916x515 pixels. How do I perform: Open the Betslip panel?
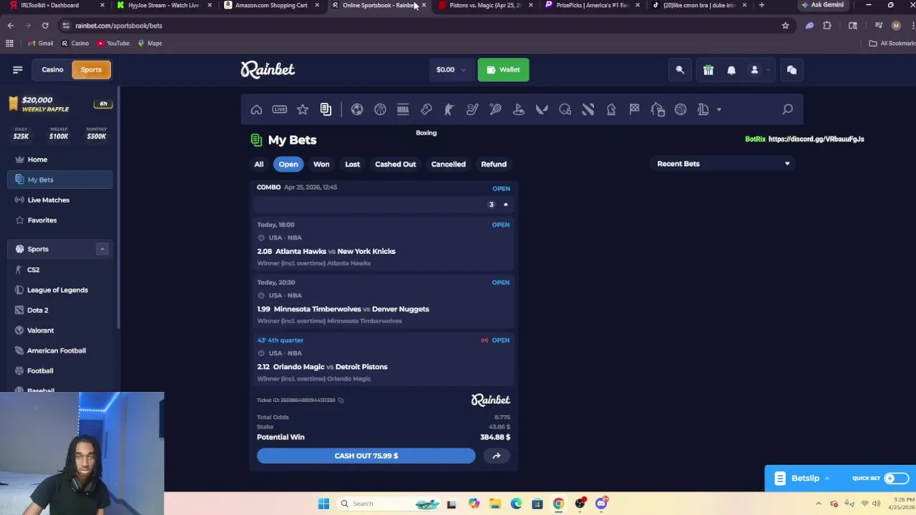pos(805,479)
